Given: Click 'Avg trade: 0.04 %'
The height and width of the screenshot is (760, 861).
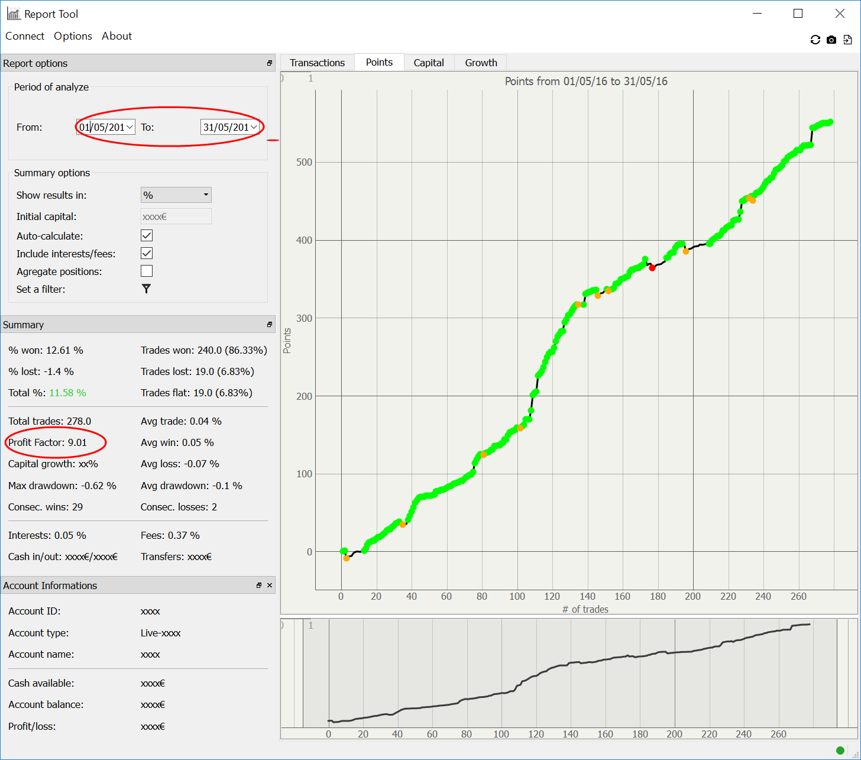Looking at the screenshot, I should (x=181, y=421).
